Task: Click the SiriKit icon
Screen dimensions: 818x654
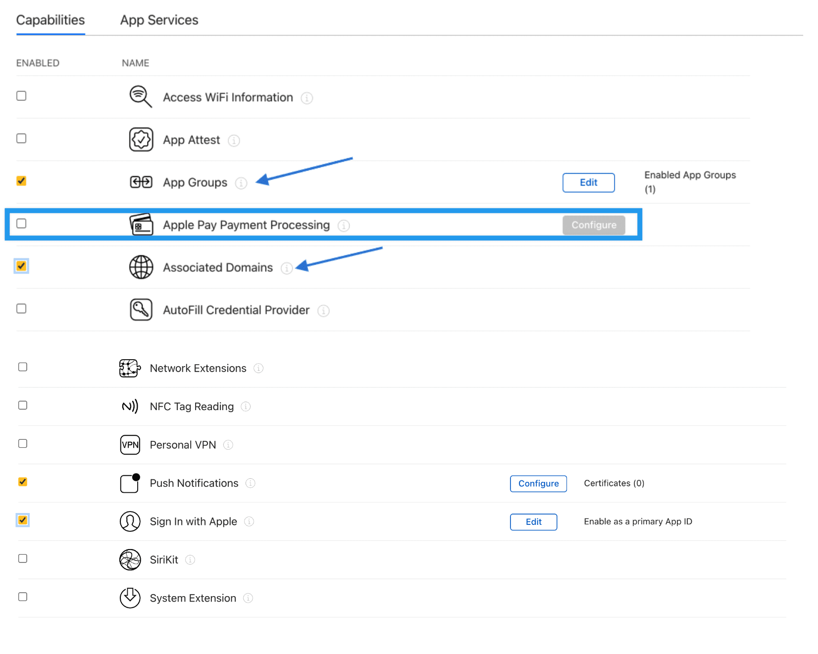Action: (130, 560)
